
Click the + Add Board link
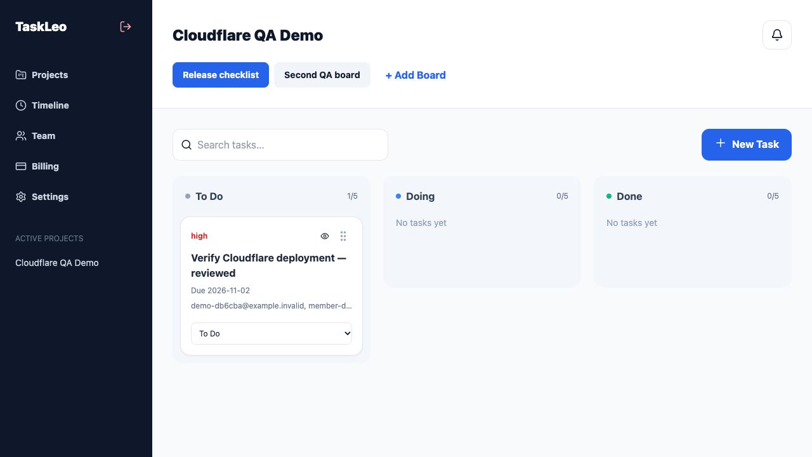click(x=416, y=75)
